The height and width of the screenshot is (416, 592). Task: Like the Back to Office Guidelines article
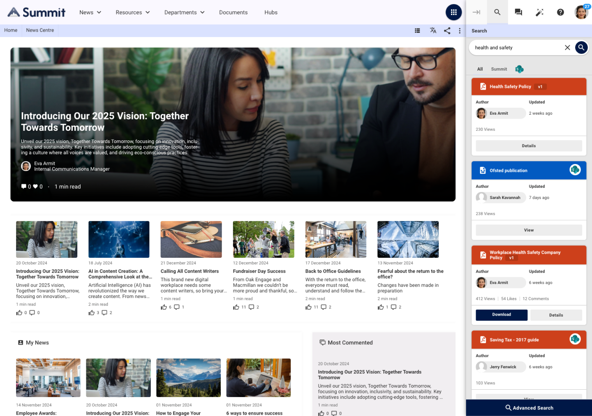(x=308, y=307)
